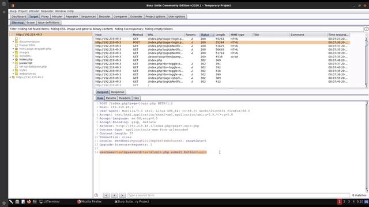The image size is (369, 207).
Task: Click the Burp Suite taskbar entry
Action: pyautogui.click(x=131, y=202)
